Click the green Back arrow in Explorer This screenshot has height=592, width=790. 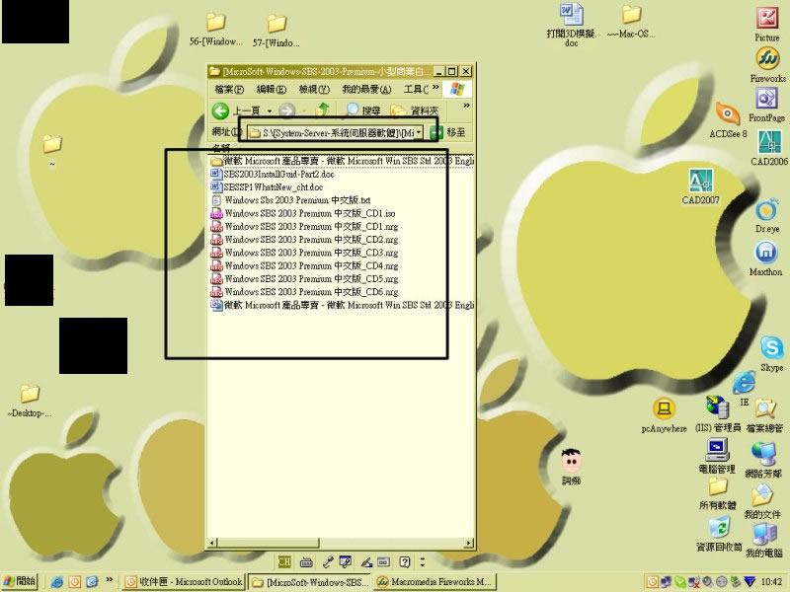(220, 111)
